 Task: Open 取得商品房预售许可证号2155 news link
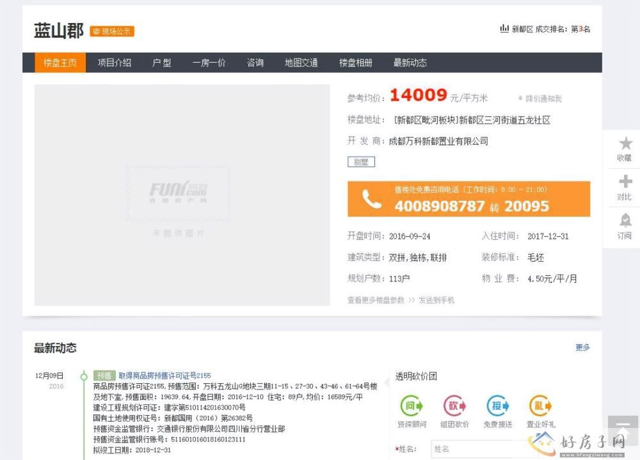point(164,375)
